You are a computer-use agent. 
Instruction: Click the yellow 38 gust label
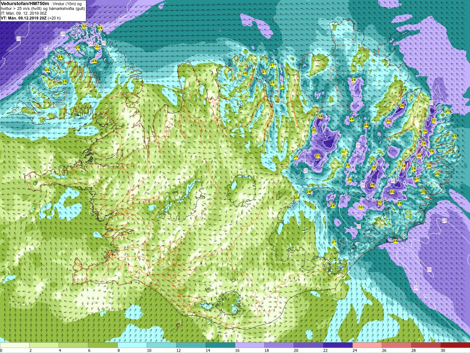404,166
